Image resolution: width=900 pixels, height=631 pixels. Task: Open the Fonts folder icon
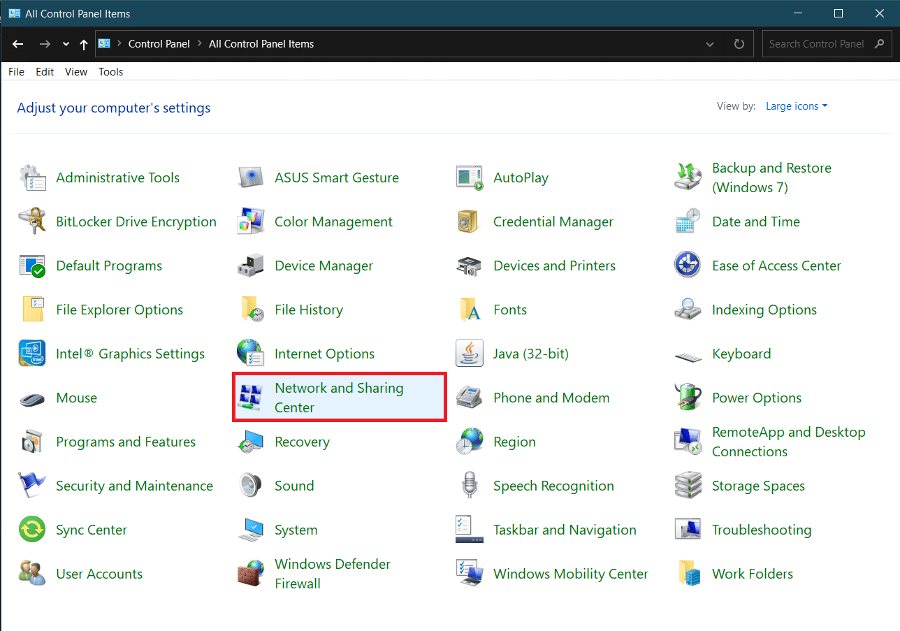(x=470, y=310)
